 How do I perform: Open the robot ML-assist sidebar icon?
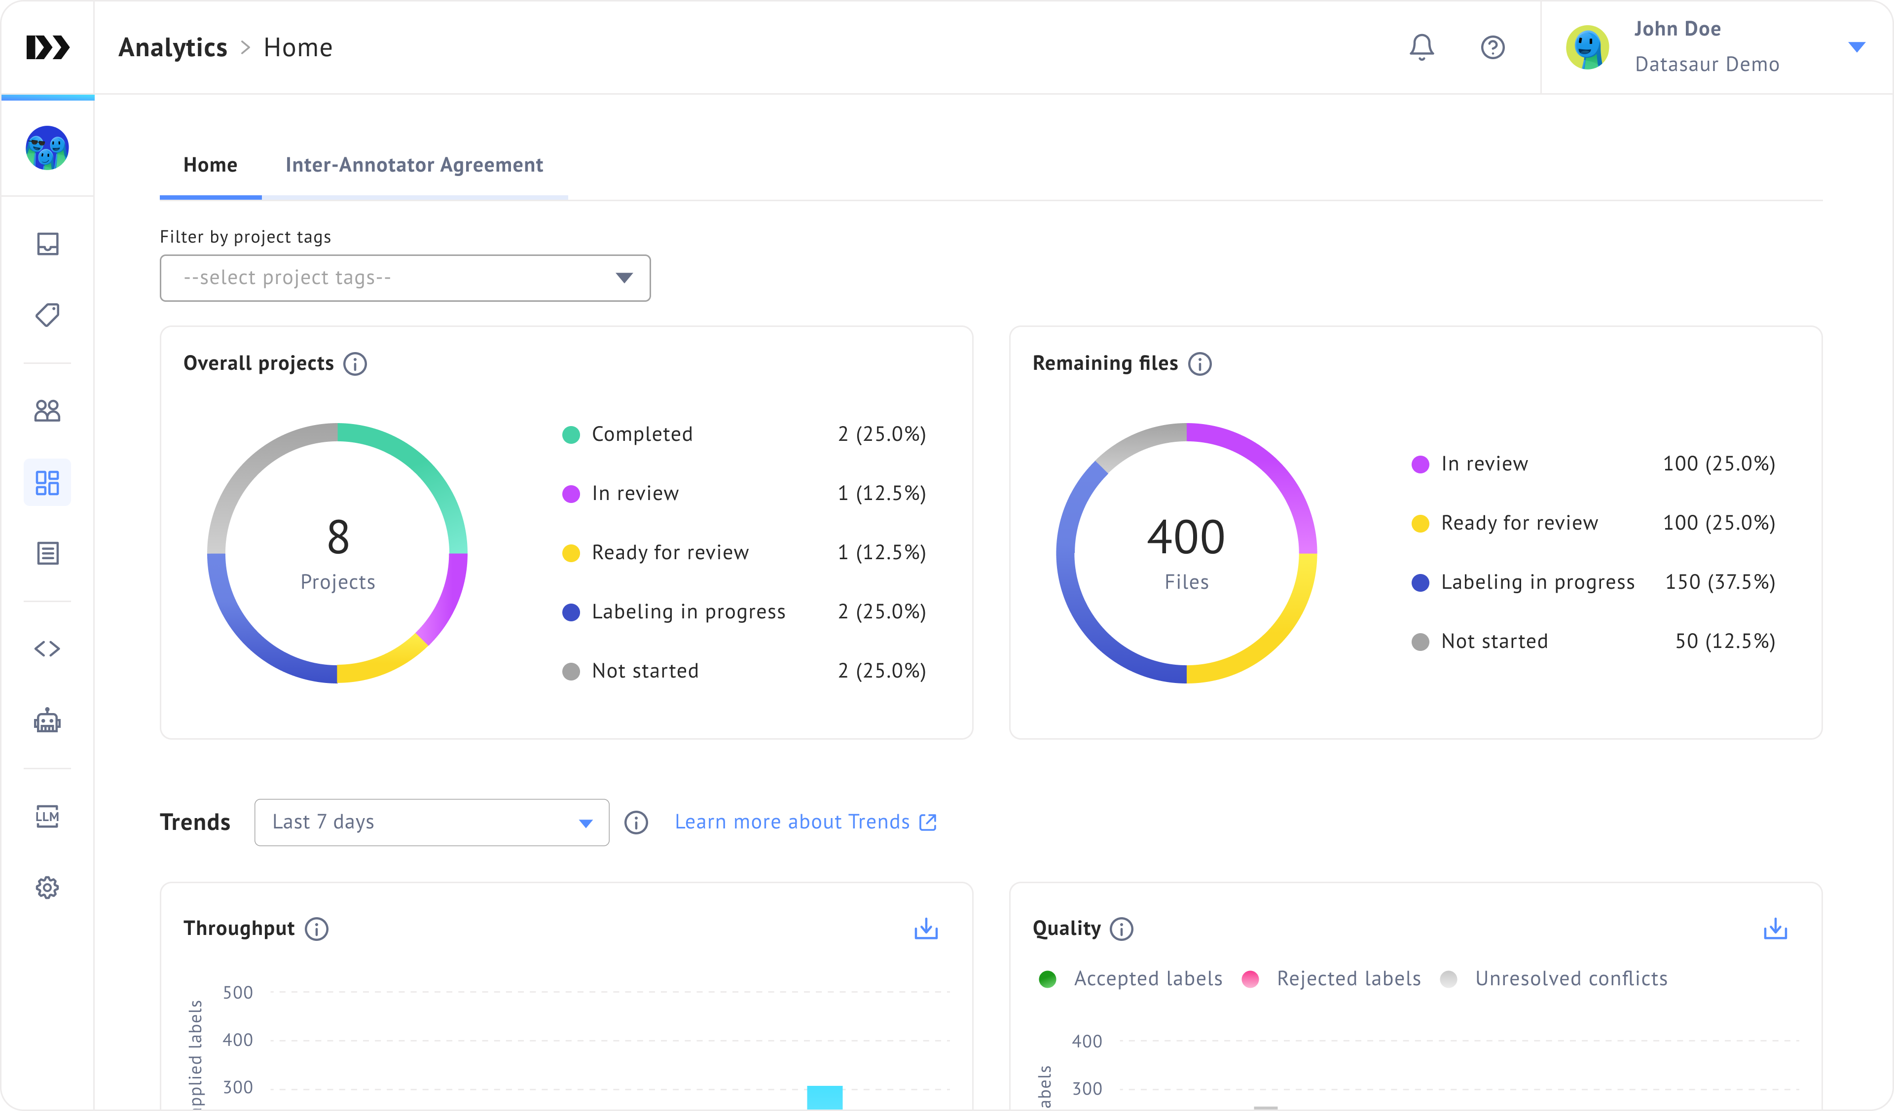coord(47,720)
